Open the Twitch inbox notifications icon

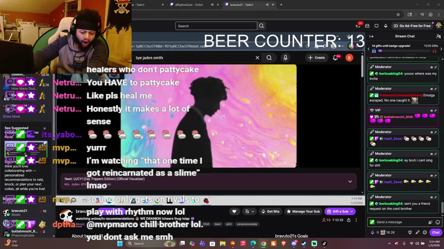point(367,26)
